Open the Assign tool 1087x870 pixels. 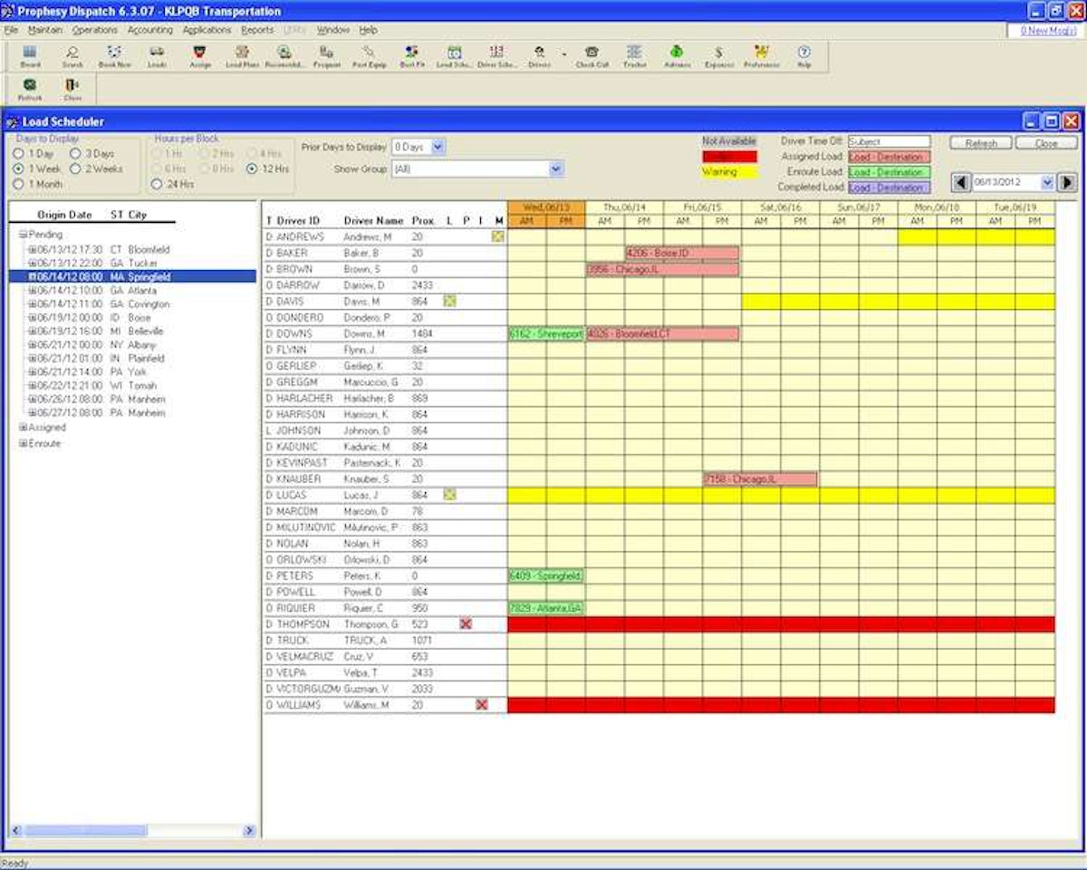[198, 54]
